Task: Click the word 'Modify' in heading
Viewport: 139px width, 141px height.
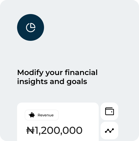Action: point(30,73)
